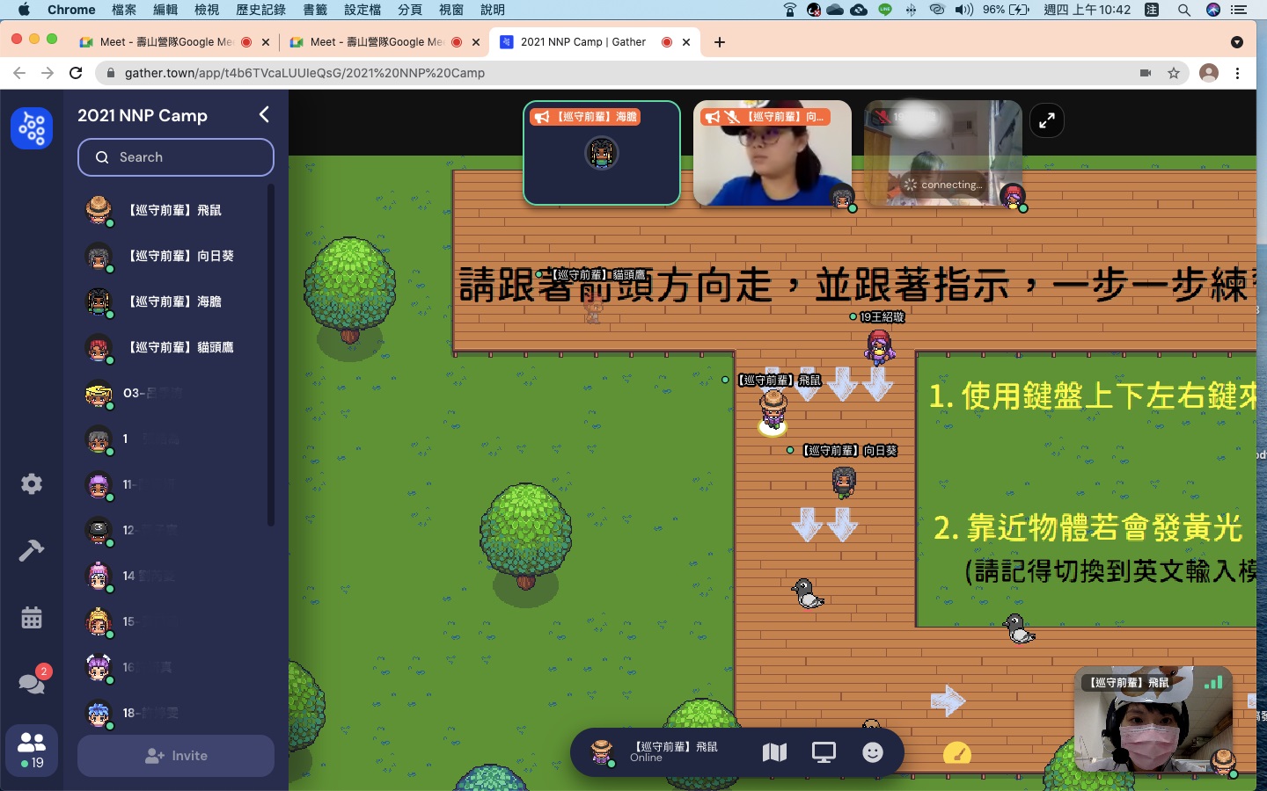Open the 書籤 menu
Viewport: 1267px width, 791px height.
[315, 10]
